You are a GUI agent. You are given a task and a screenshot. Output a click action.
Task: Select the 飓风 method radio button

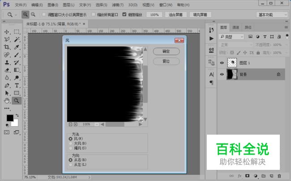(71, 148)
